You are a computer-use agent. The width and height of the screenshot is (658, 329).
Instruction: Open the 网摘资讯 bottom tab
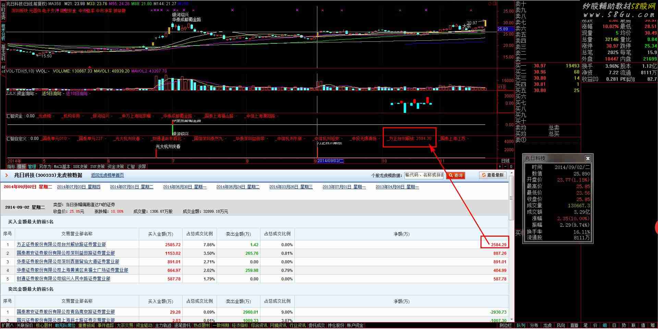click(278, 325)
